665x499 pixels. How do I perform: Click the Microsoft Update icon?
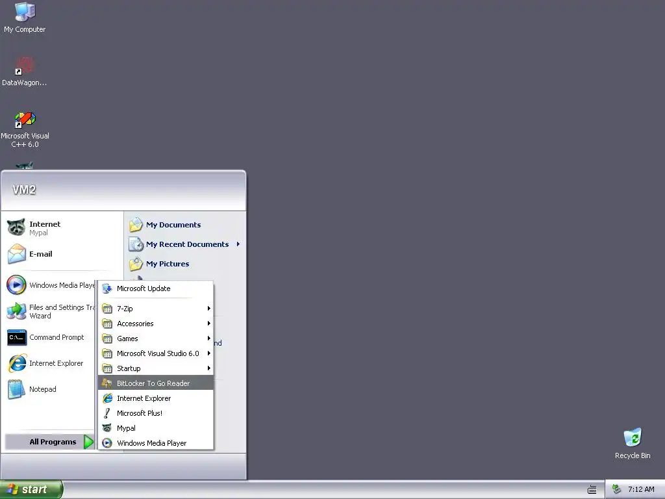[x=107, y=288]
